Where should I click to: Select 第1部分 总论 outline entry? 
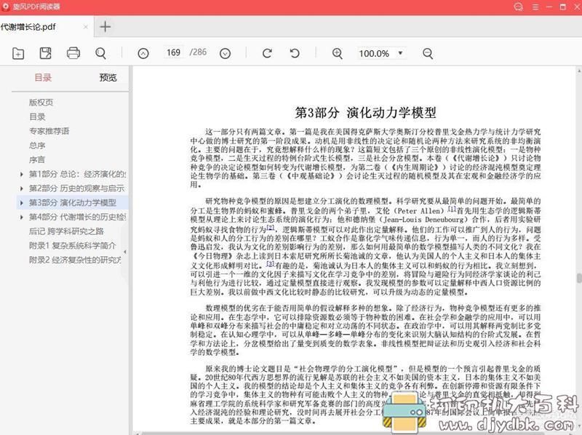click(x=77, y=174)
